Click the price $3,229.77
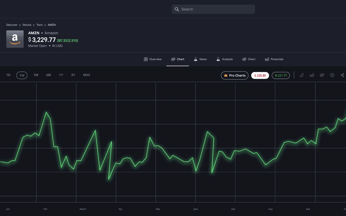The image size is (346, 216). pyautogui.click(x=42, y=40)
